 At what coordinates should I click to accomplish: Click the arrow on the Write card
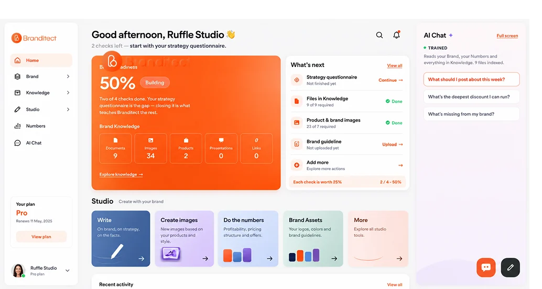(142, 259)
